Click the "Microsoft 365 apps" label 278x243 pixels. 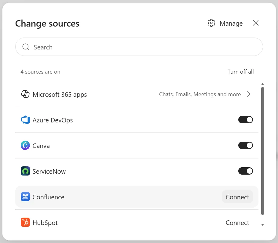tap(60, 95)
